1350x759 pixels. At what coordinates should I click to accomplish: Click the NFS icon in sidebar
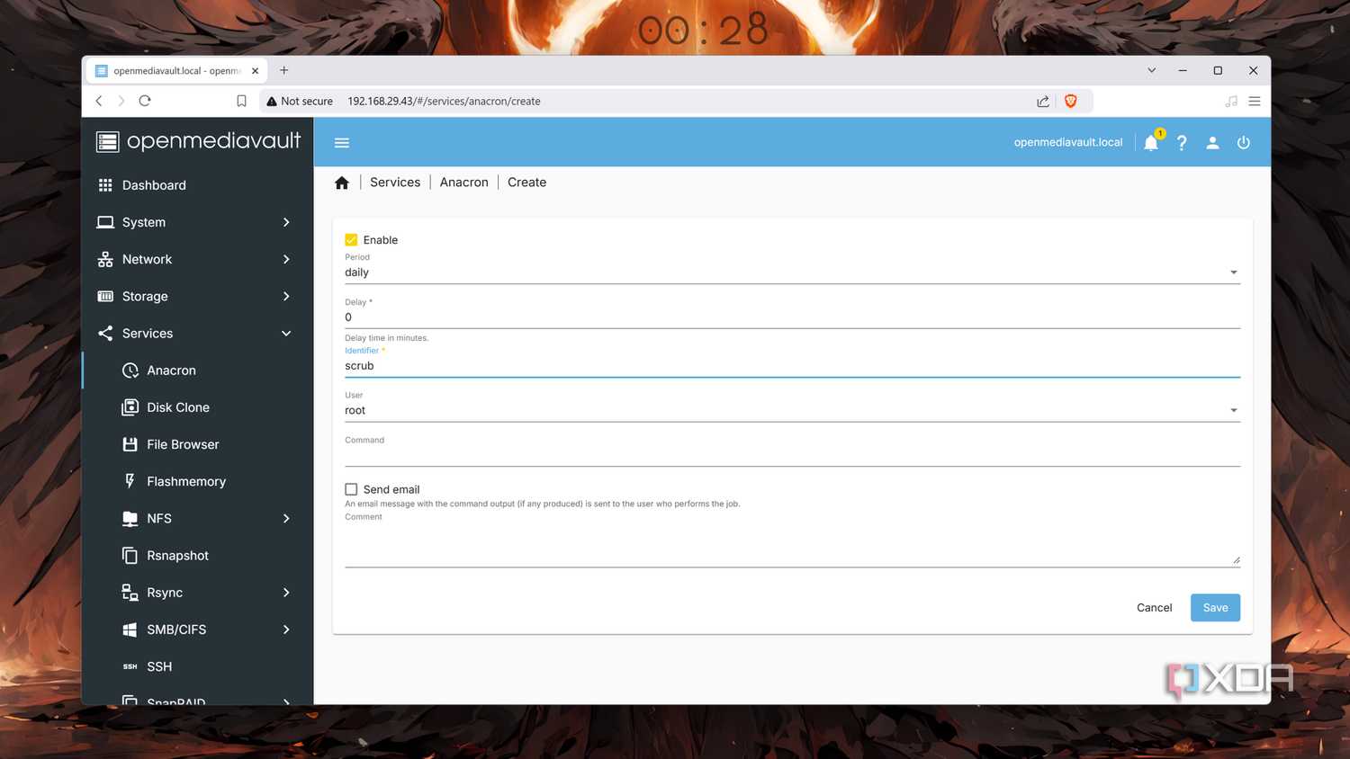coord(130,518)
